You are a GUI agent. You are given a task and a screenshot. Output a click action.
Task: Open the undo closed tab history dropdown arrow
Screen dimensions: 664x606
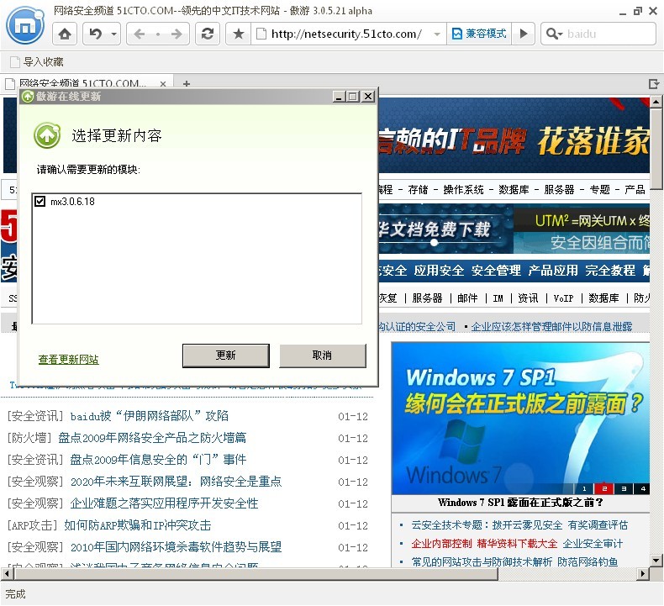pyautogui.click(x=114, y=34)
